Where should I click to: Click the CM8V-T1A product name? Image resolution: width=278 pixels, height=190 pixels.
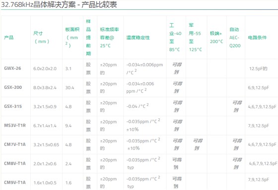coord(15,163)
